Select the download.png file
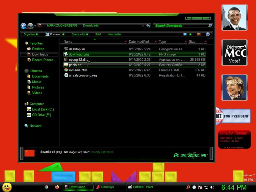 coord(135,54)
